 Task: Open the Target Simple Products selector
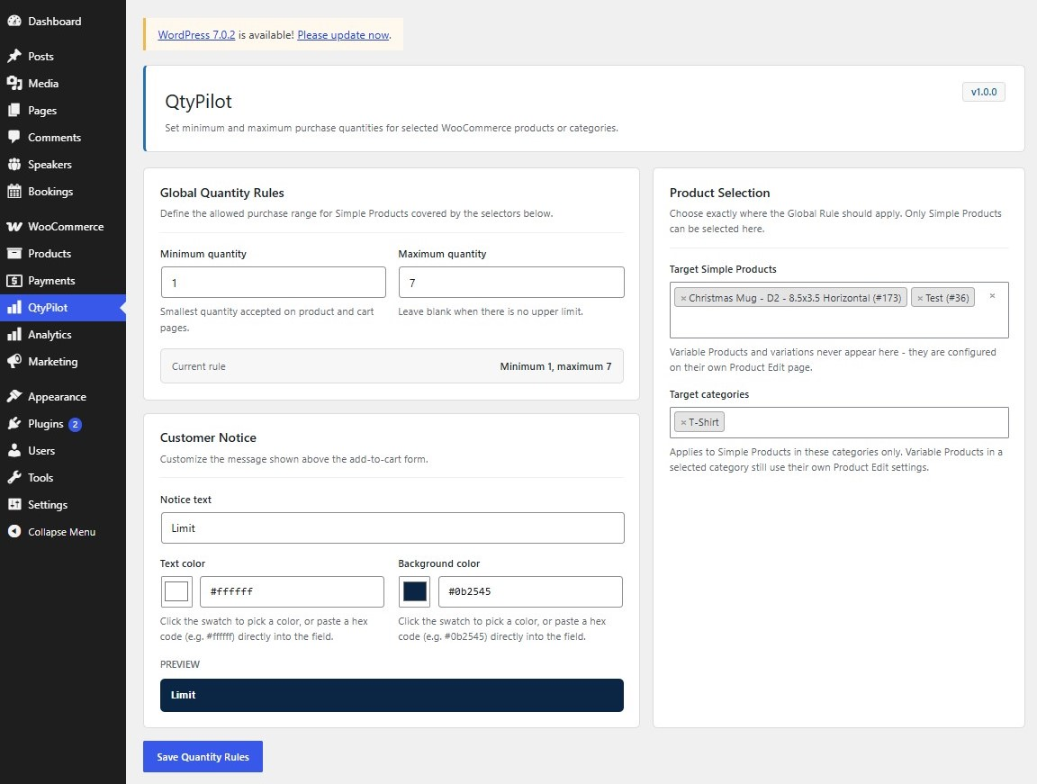point(839,310)
